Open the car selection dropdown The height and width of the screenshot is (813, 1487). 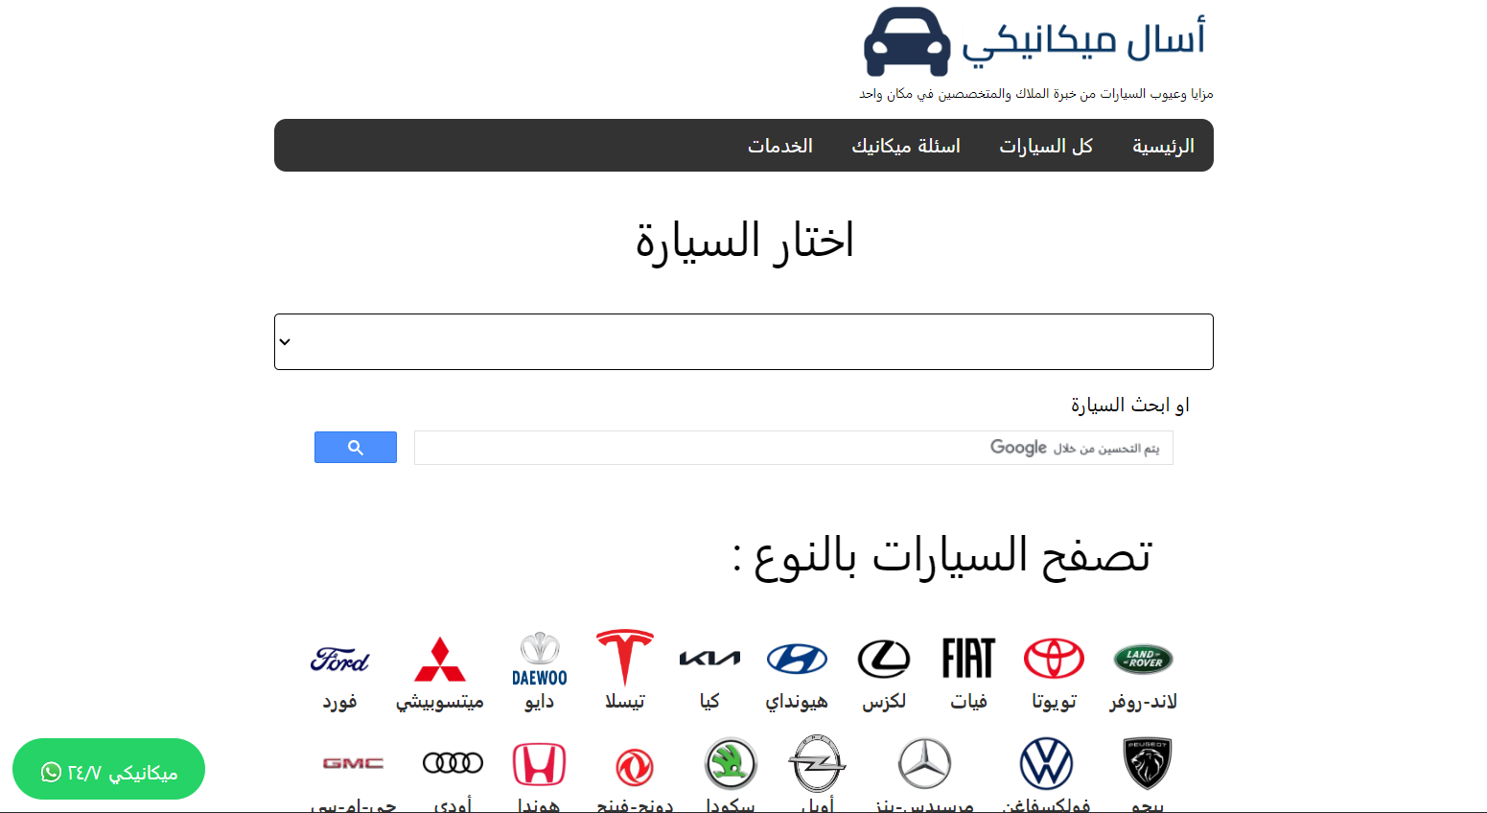744,341
